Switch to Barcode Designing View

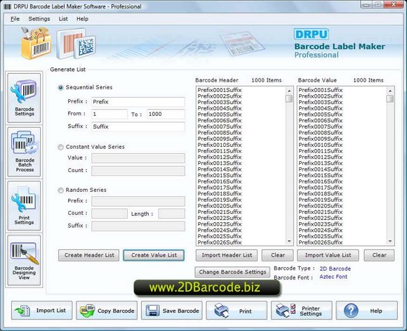(x=24, y=260)
